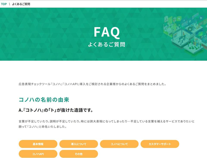This screenshot has height=158, width=207.
Task: Click the large FAQ banner title
Action: (107, 32)
